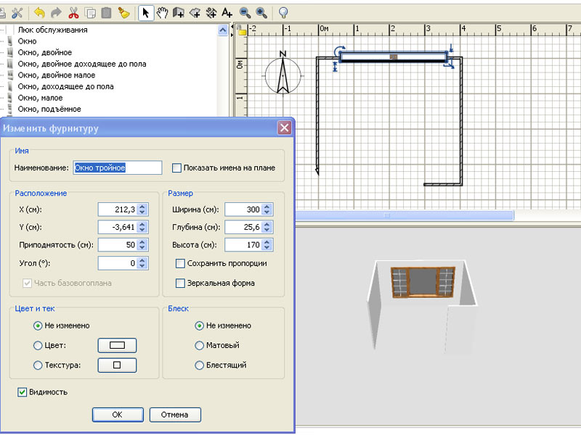Toggle Показать имена на плане checkbox
Viewport: 581px width, 435px height.
coord(176,168)
